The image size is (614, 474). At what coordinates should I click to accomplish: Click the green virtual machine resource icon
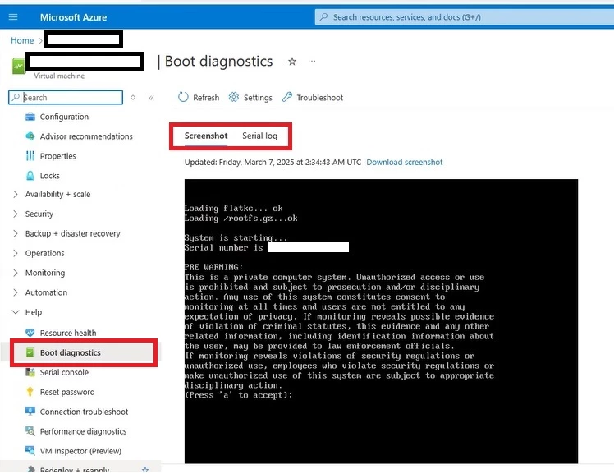[x=18, y=66]
